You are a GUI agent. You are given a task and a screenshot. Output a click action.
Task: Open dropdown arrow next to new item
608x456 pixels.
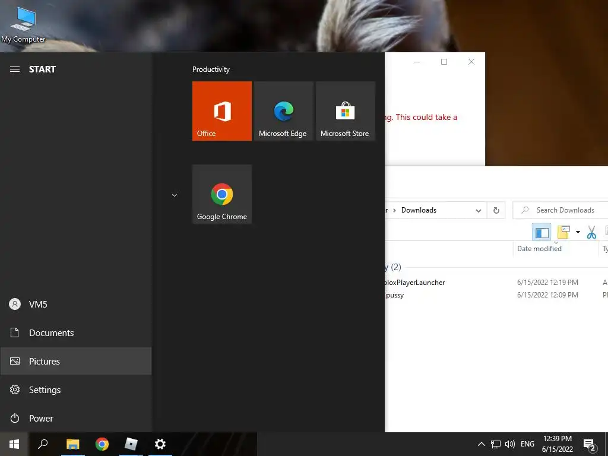pyautogui.click(x=578, y=232)
